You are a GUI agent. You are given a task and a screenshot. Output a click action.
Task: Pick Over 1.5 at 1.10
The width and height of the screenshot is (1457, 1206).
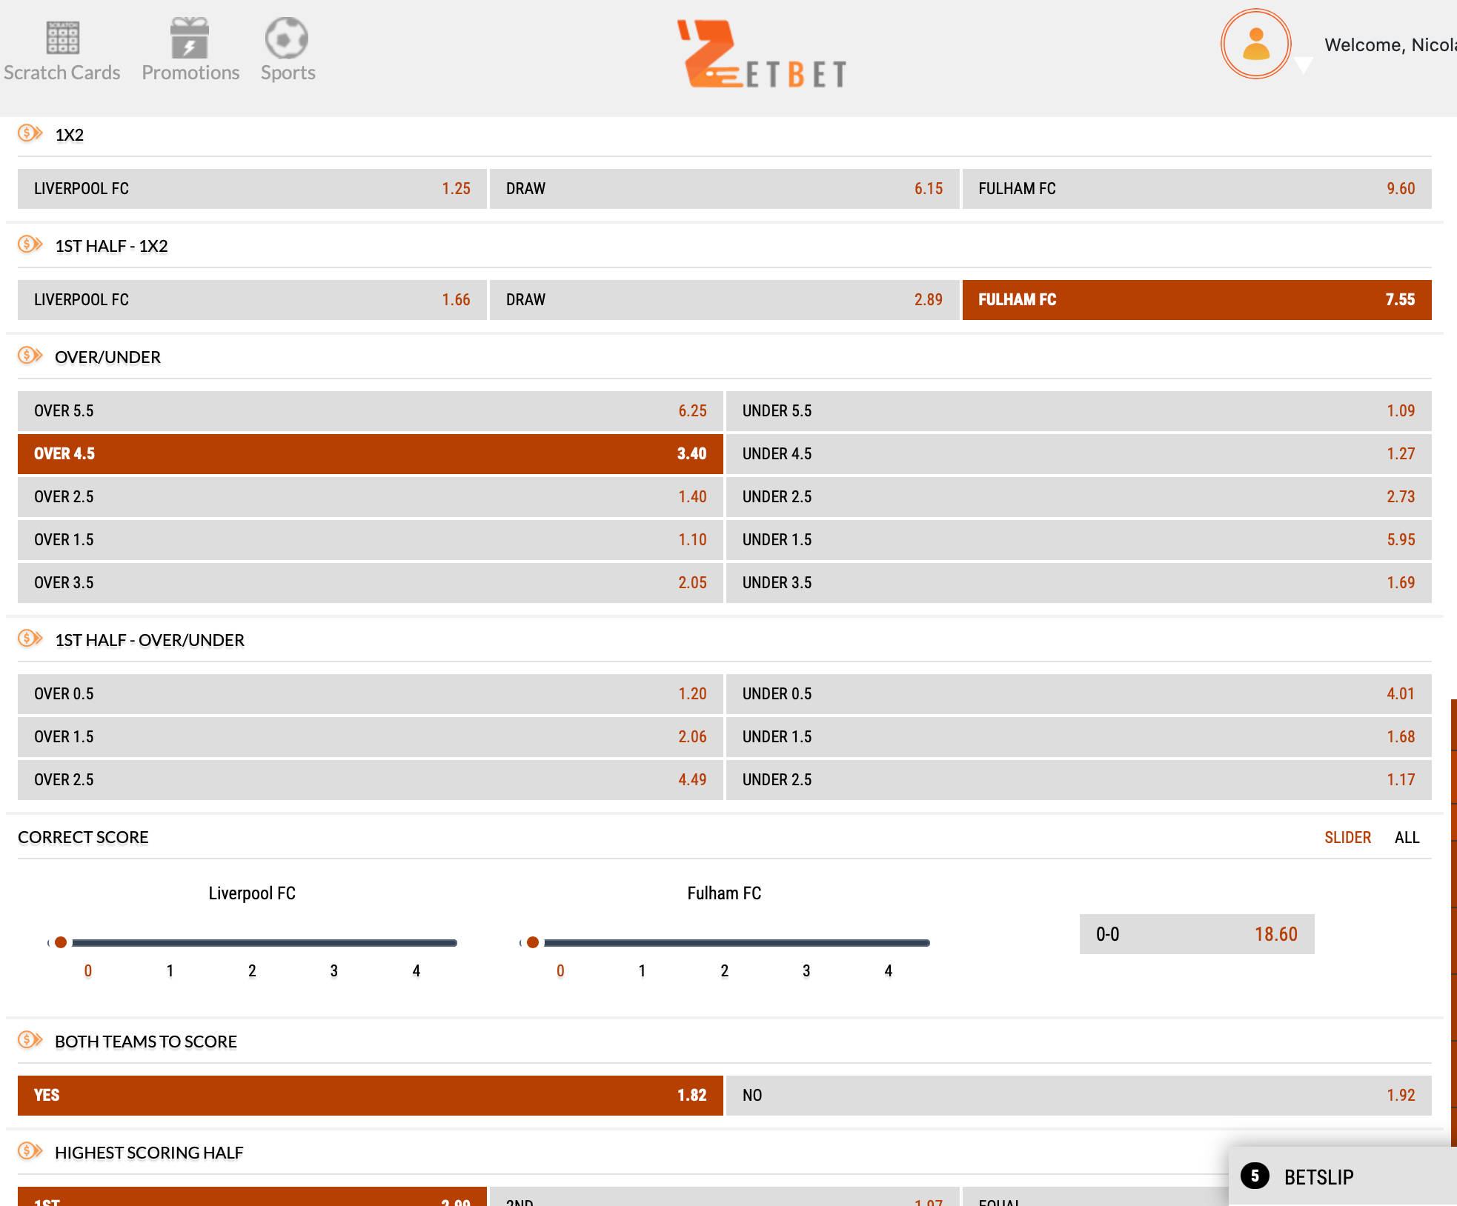(370, 540)
